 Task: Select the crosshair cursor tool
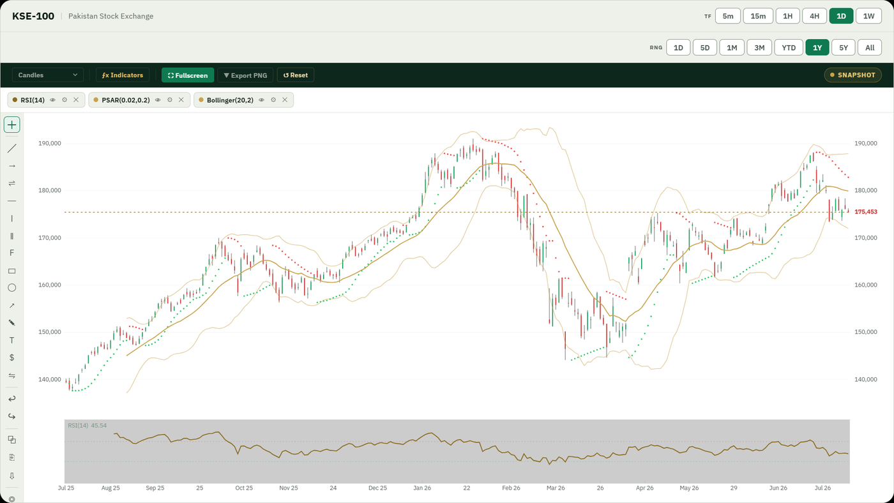click(x=11, y=124)
